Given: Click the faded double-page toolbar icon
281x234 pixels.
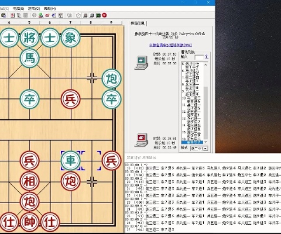Looking at the screenshot, I should (69, 15).
